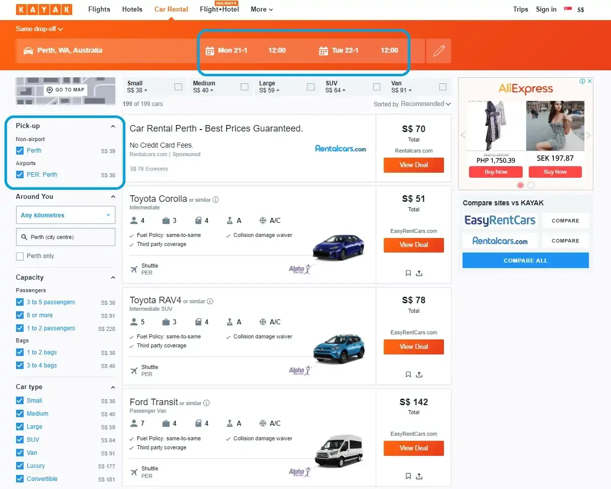This screenshot has width=611, height=489.
Task: Click next arrow on AliExpress ad
Action: 588,135
